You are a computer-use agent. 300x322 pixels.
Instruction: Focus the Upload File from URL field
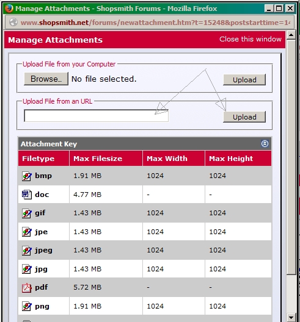click(97, 116)
